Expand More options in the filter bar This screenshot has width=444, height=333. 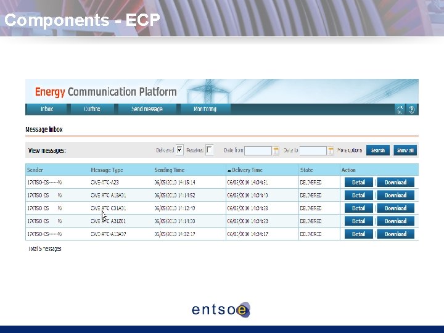pos(350,150)
